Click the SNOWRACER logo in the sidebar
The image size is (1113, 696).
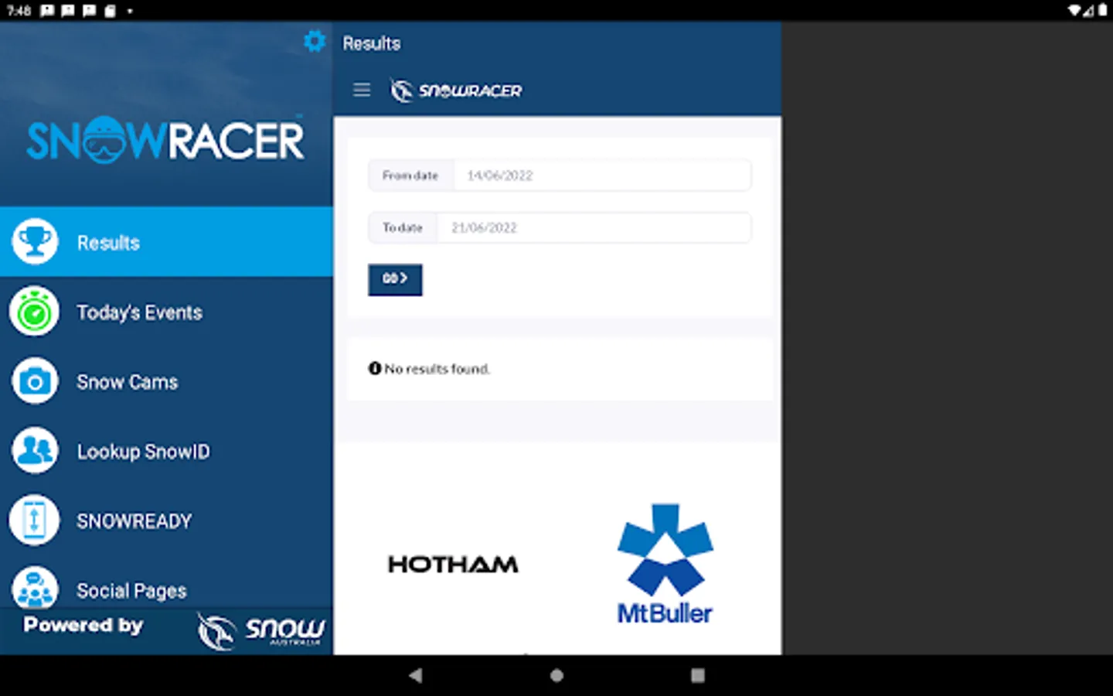point(165,140)
